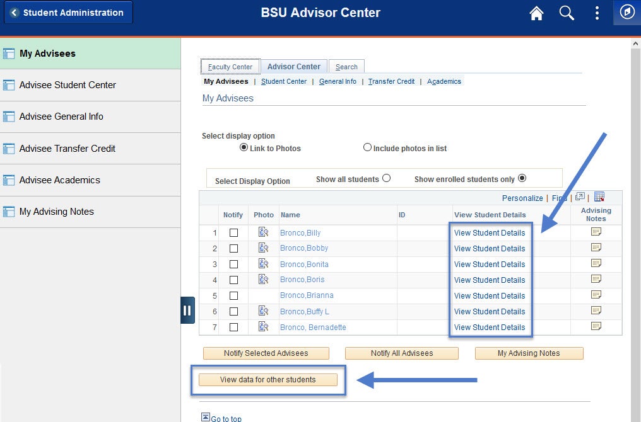Click the Advisee Transfer Credit sidebar icon
The width and height of the screenshot is (641, 422).
[x=9, y=149]
